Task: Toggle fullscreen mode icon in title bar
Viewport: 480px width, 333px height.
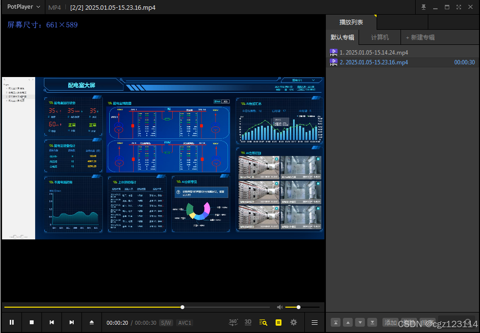Action: (x=459, y=7)
